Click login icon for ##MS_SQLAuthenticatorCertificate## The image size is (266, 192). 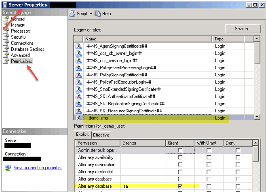coord(79,97)
